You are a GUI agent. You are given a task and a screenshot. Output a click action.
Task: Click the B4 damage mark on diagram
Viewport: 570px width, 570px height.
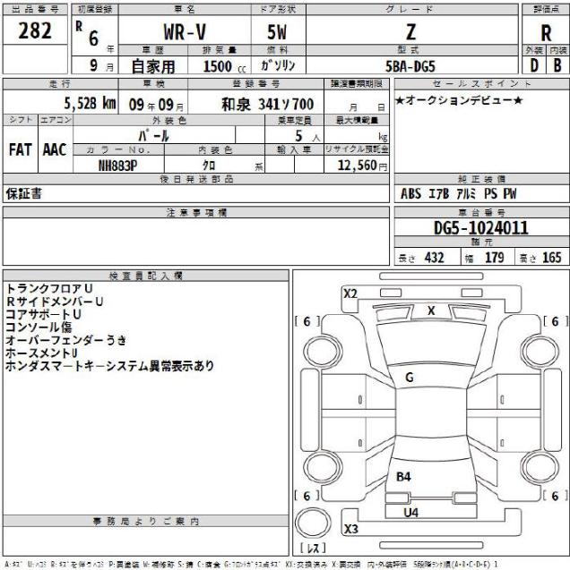pyautogui.click(x=403, y=477)
